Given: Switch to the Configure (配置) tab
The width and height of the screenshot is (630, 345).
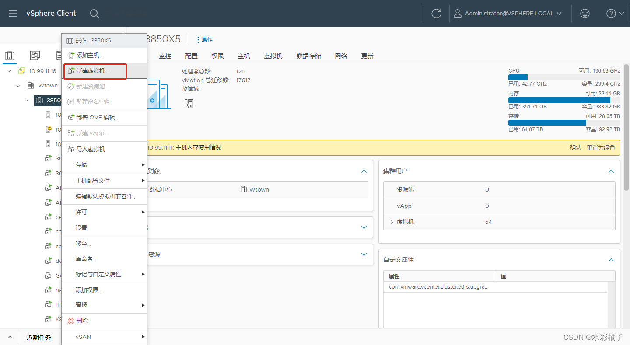Looking at the screenshot, I should point(191,56).
